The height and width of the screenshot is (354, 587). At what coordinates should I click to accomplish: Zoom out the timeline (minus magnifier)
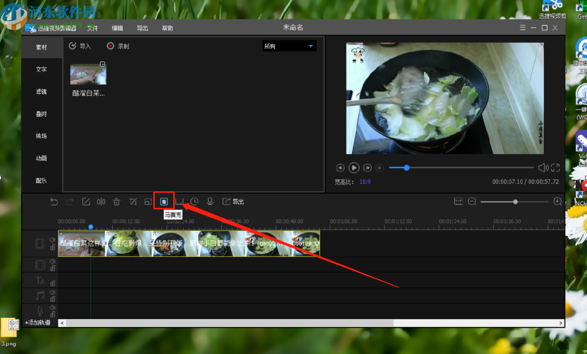pyautogui.click(x=472, y=202)
